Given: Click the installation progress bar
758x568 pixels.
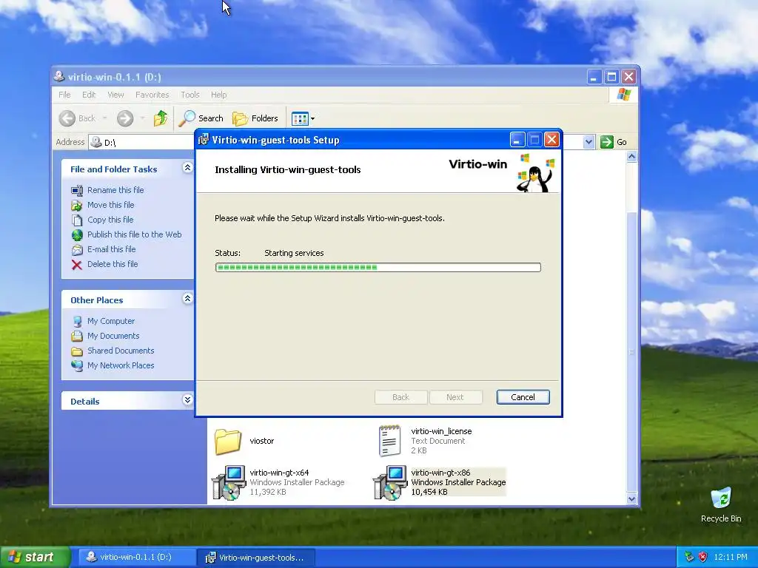Looking at the screenshot, I should (378, 267).
